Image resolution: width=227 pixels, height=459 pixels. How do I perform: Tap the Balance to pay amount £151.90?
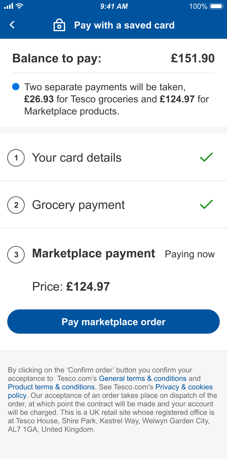point(192,58)
